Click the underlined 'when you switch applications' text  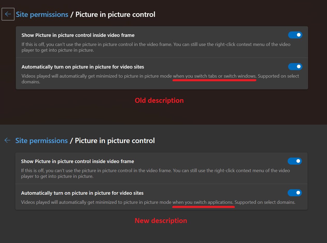pos(203,202)
